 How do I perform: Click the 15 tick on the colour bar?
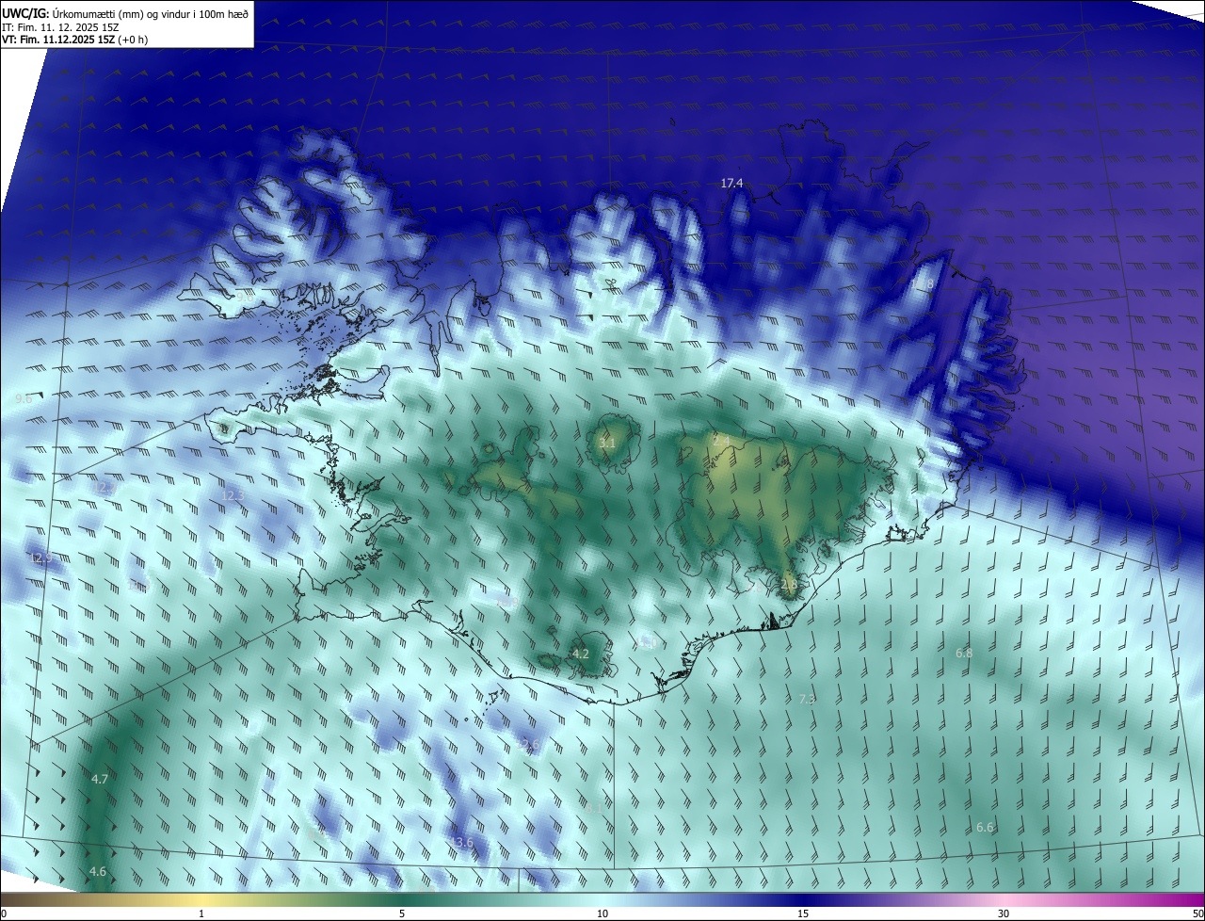click(x=803, y=913)
